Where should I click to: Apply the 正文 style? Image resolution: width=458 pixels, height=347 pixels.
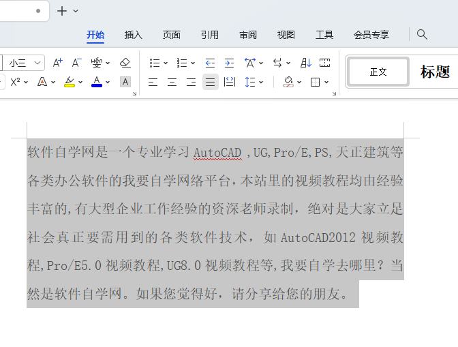tap(378, 72)
